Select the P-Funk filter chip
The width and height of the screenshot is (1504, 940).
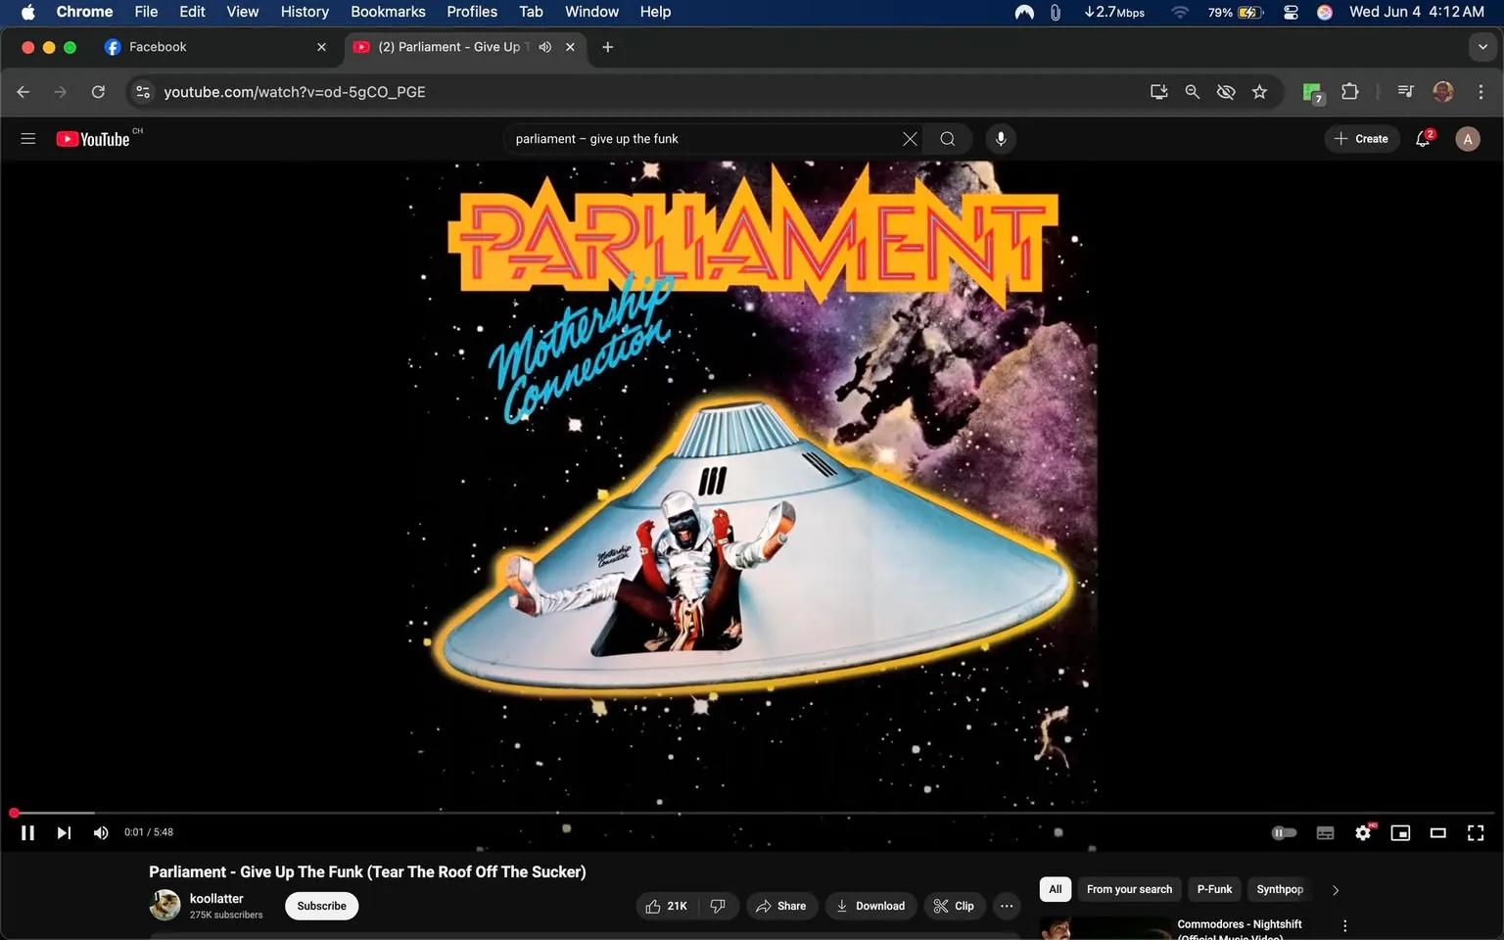[x=1213, y=889]
